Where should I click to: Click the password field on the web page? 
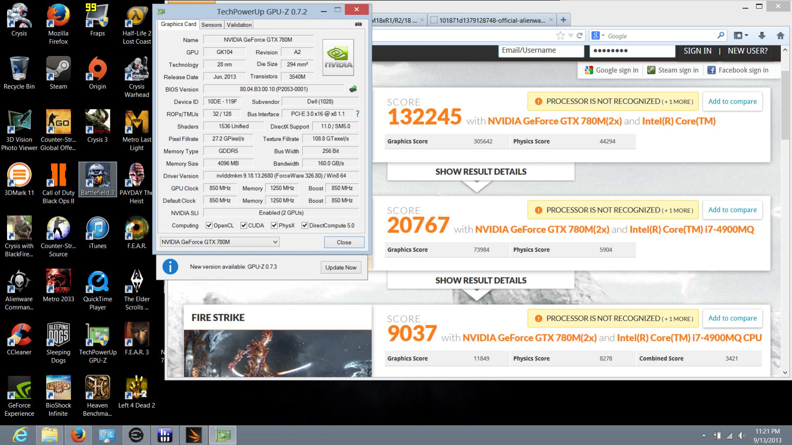[632, 51]
